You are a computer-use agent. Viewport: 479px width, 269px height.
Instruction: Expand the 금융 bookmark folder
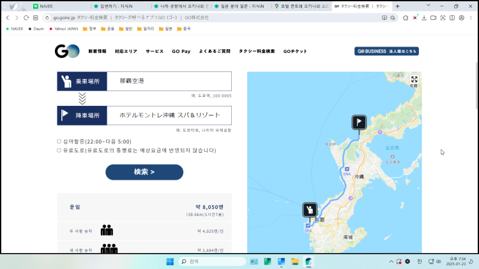[107, 29]
